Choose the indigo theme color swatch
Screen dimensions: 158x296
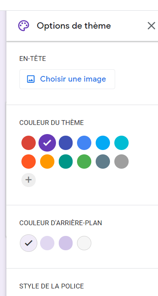[x=66, y=143]
